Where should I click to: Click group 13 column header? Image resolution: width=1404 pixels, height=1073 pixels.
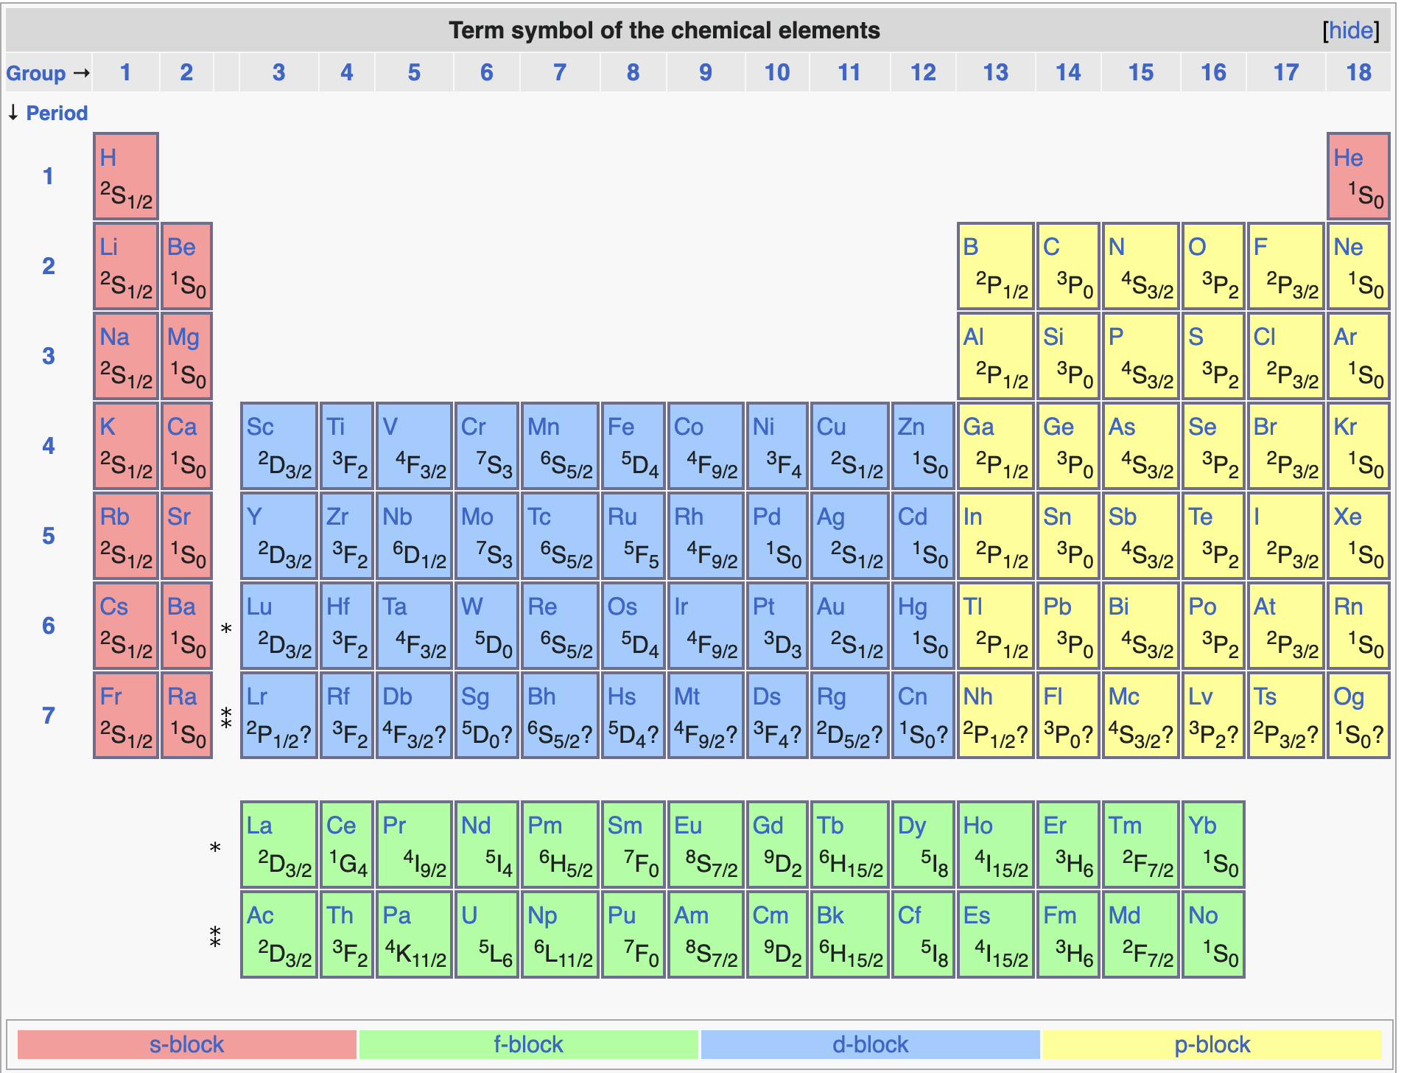[995, 72]
